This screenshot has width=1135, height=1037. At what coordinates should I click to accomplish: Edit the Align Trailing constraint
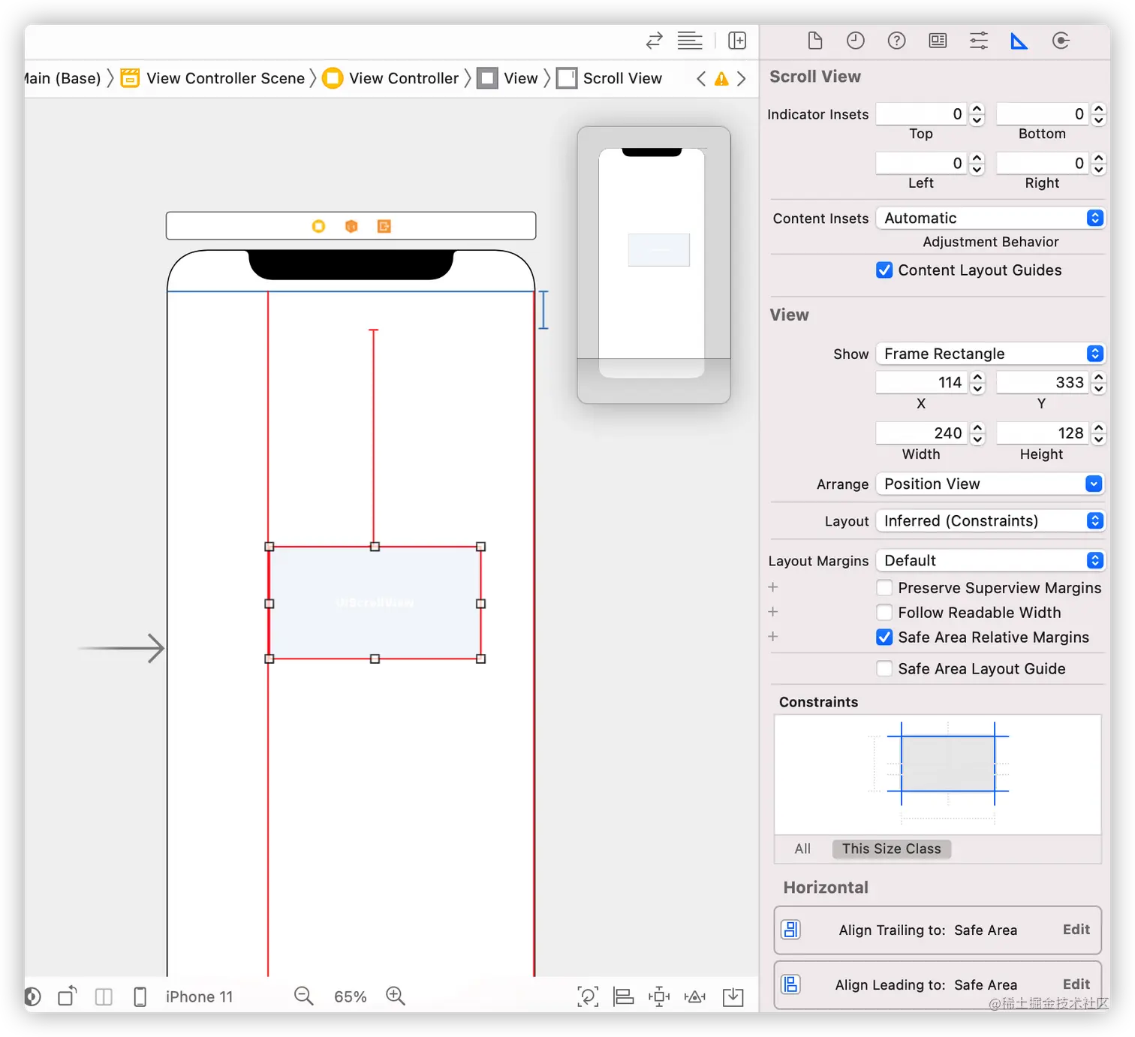point(1076,930)
